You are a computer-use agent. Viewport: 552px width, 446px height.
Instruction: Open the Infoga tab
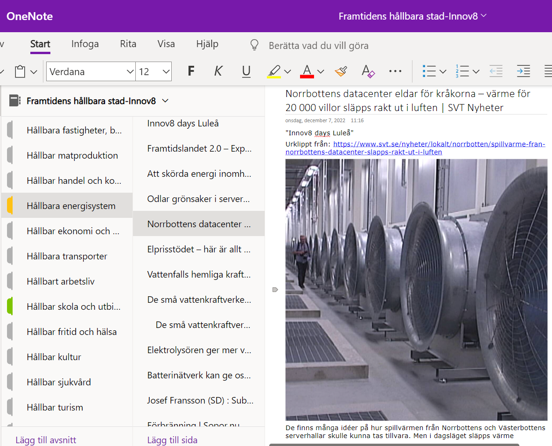[85, 44]
